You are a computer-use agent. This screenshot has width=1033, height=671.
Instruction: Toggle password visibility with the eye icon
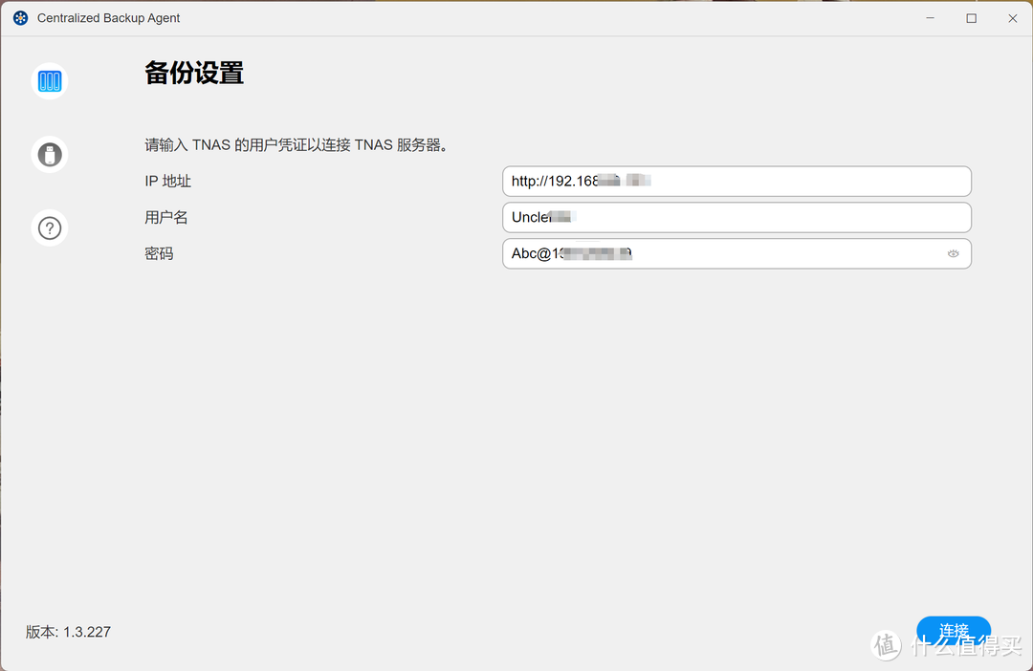click(953, 254)
